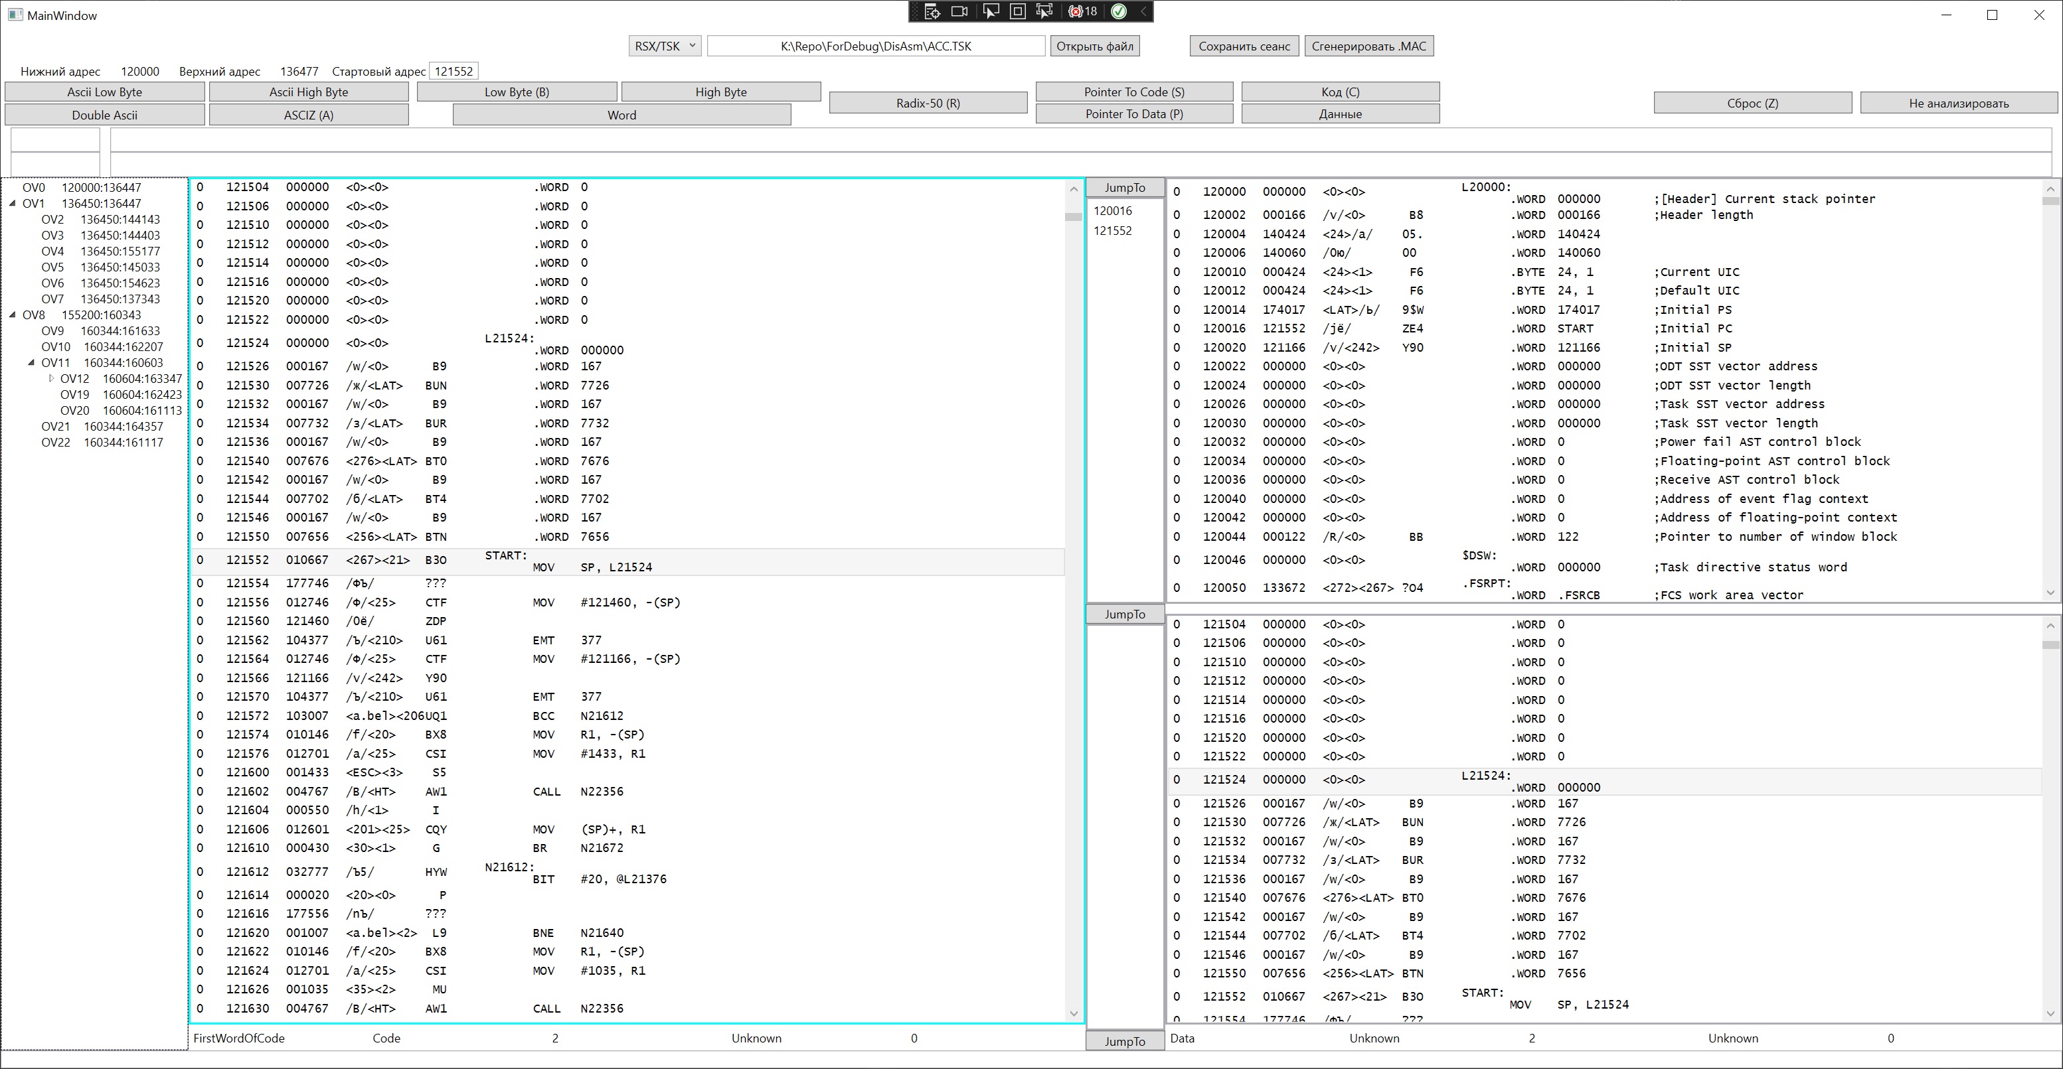This screenshot has height=1069, width=2063.
Task: Expand the OV12 tree node
Action: point(51,378)
